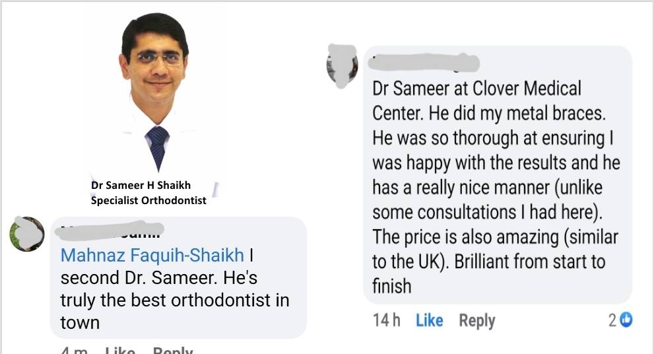Reply to the "I second Dr. Sameer" comment
654x354 pixels.
coord(173,350)
